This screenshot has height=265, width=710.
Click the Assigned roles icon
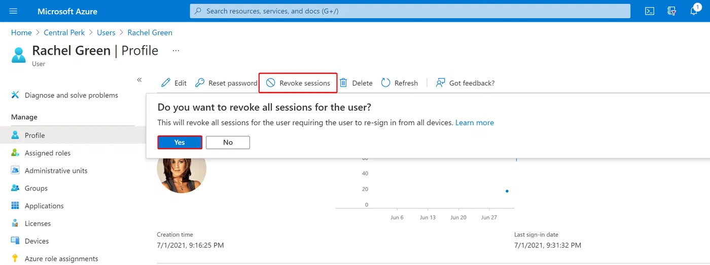(x=15, y=153)
